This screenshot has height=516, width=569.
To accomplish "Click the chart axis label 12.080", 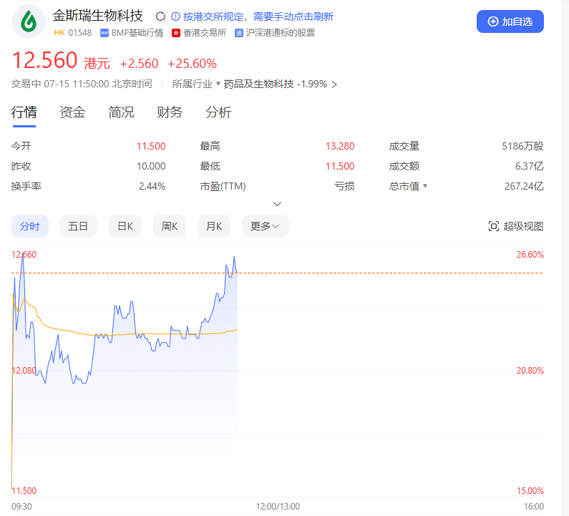I will tap(24, 371).
